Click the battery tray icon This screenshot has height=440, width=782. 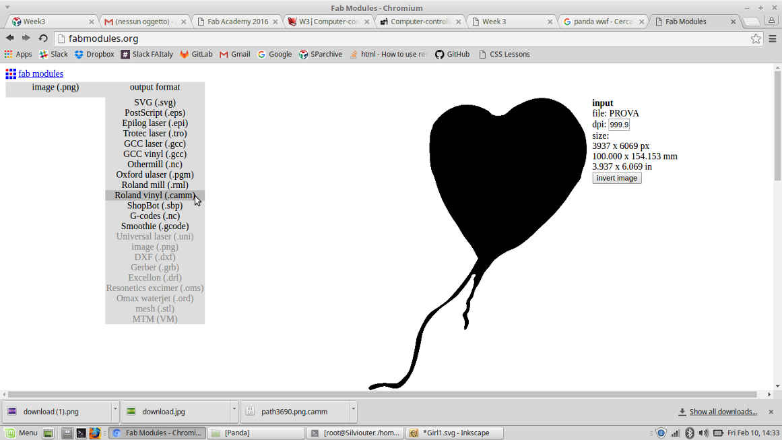click(718, 433)
